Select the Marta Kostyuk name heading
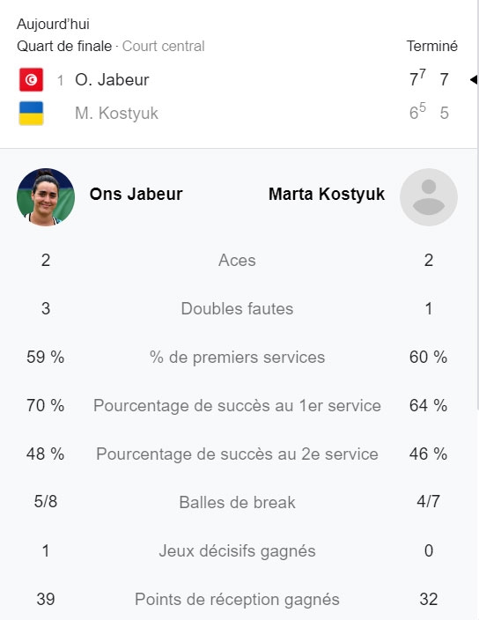This screenshot has height=620, width=479. click(327, 194)
